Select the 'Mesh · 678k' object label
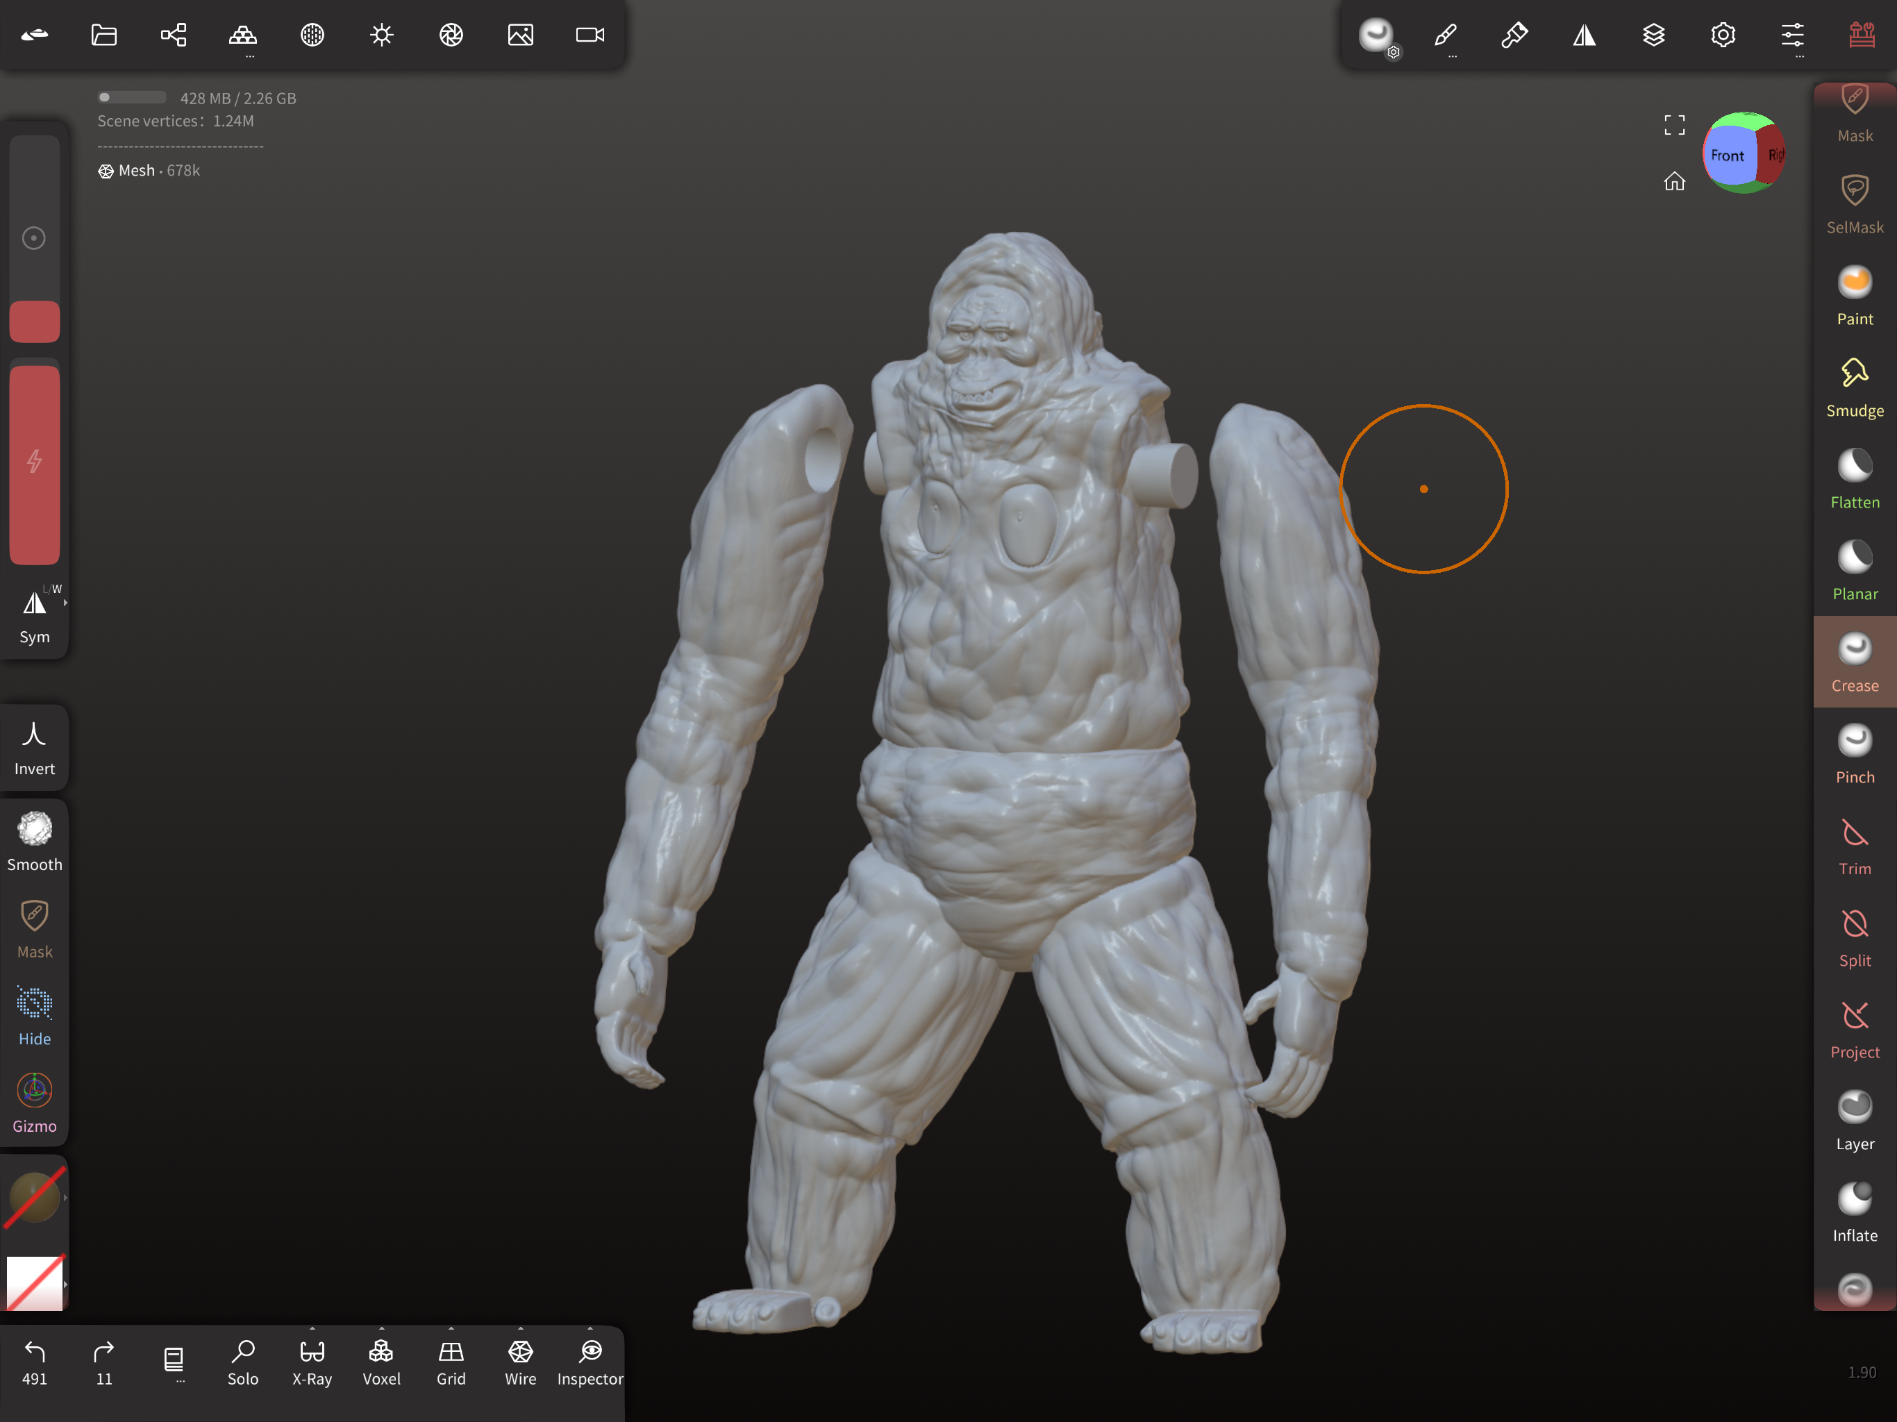The width and height of the screenshot is (1897, 1422). click(149, 171)
